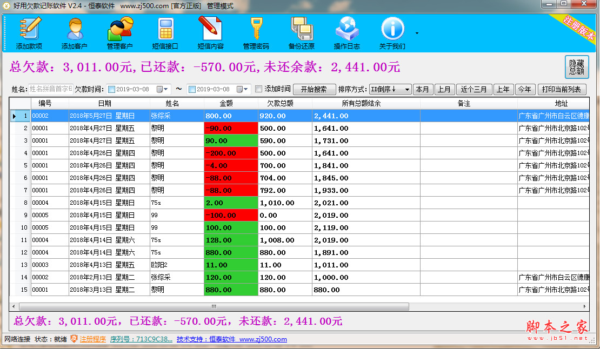The height and width of the screenshot is (349, 600).
Task: Click the 开始搜索 (start search) button
Action: coord(314,89)
